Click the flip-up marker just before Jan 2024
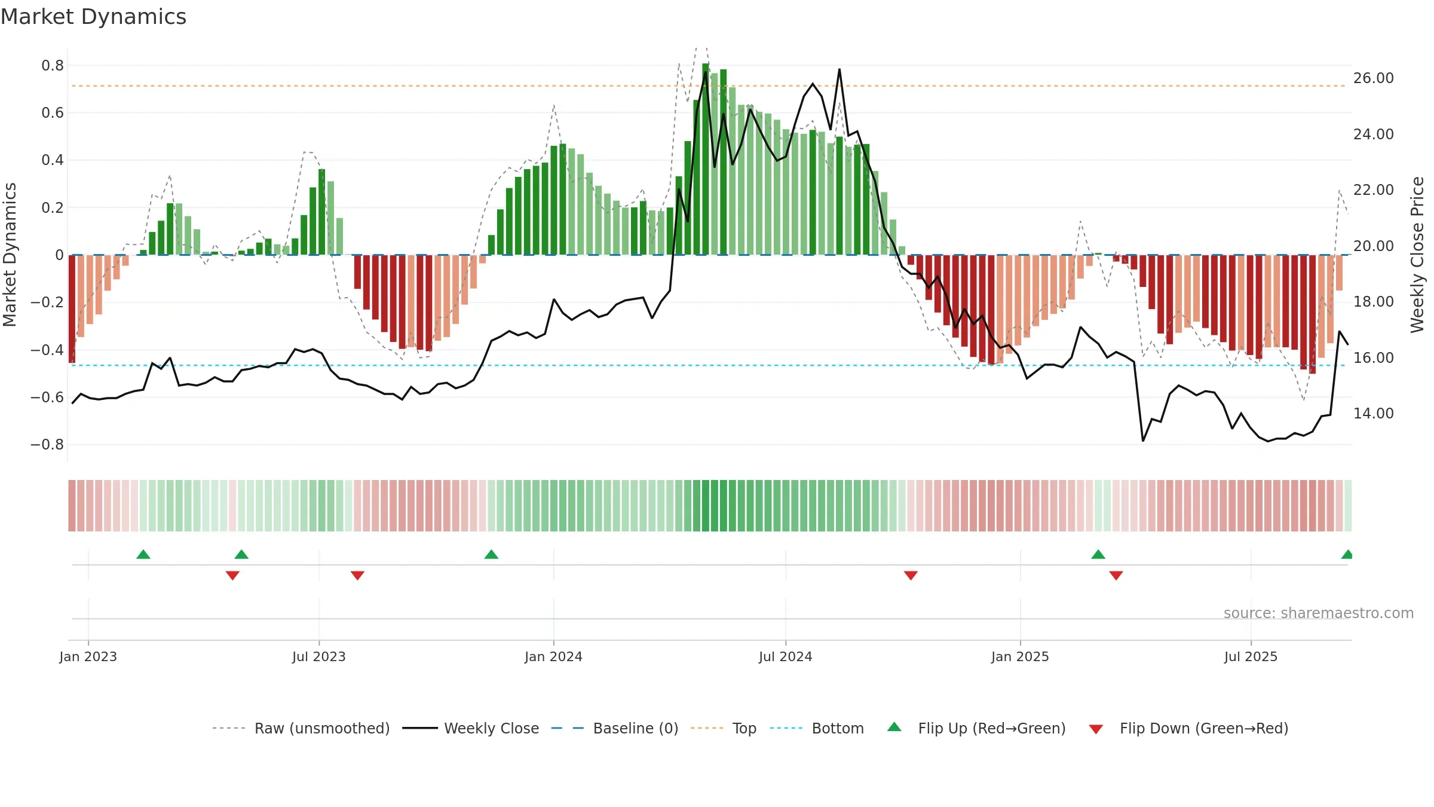The height and width of the screenshot is (807, 1434). pyautogui.click(x=491, y=554)
